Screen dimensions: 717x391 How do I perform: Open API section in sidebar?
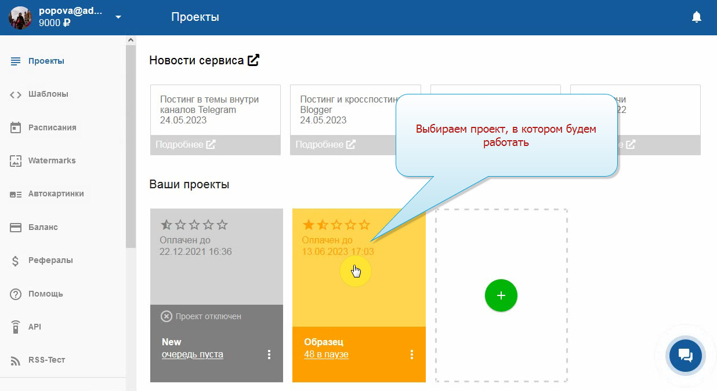click(x=35, y=327)
